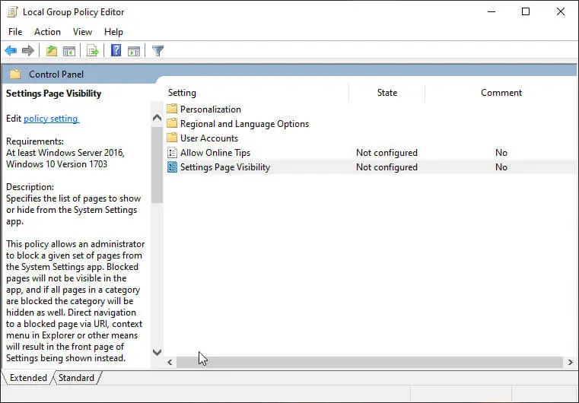The image size is (579, 403).
Task: Open the View menu
Action: click(x=82, y=32)
